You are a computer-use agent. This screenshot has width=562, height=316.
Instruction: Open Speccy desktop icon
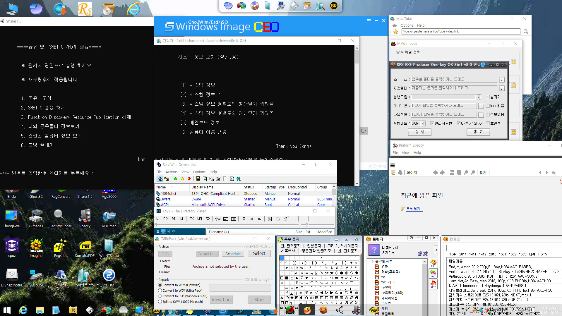[x=85, y=218]
